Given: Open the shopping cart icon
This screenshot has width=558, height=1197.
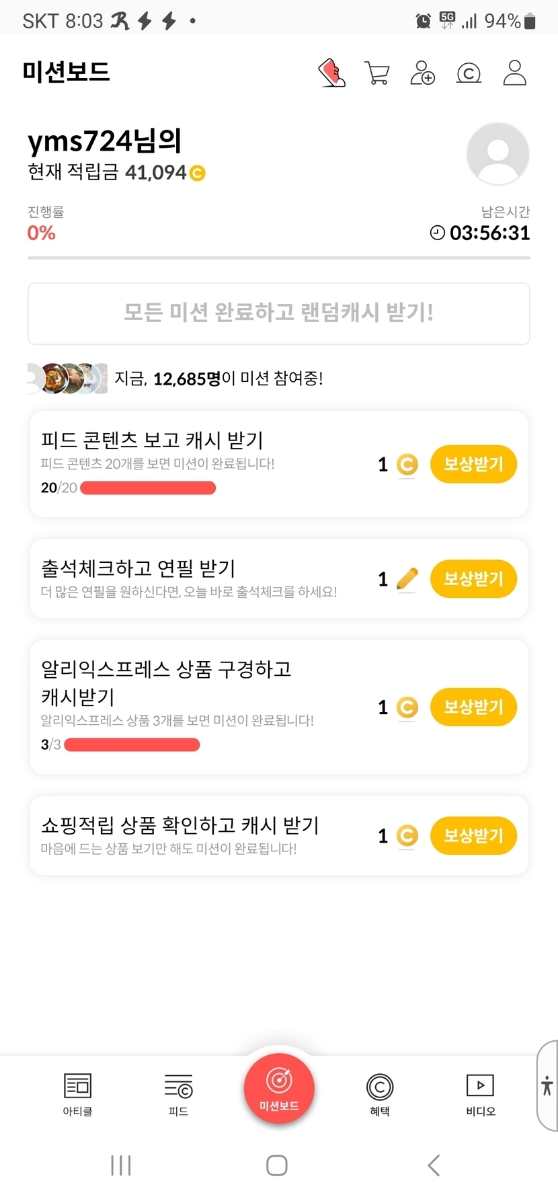Looking at the screenshot, I should tap(377, 73).
